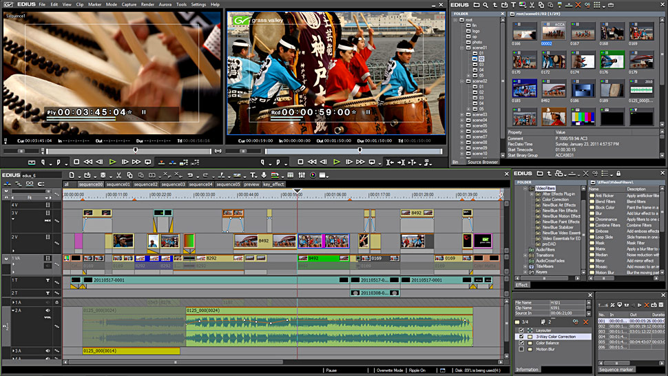Image resolution: width=668 pixels, height=376 pixels.
Task: Expand the scene03 folder in Bin tree
Action: 462,114
